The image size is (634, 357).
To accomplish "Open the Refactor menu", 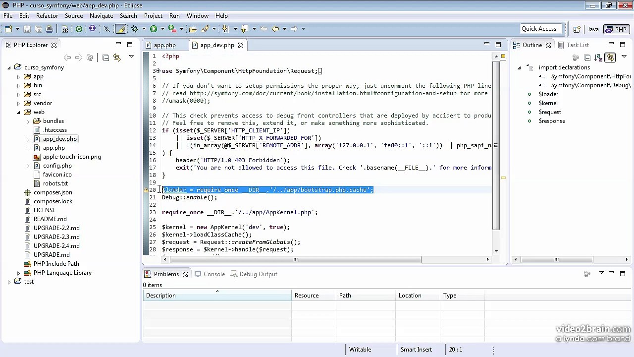I will 47,16.
